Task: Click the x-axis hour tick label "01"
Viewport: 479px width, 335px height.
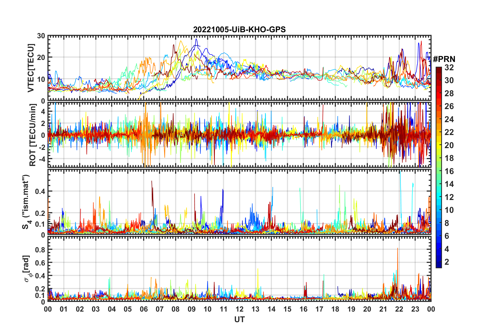Action: point(64,309)
